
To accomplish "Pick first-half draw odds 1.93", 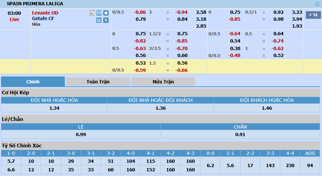I will (297, 26).
